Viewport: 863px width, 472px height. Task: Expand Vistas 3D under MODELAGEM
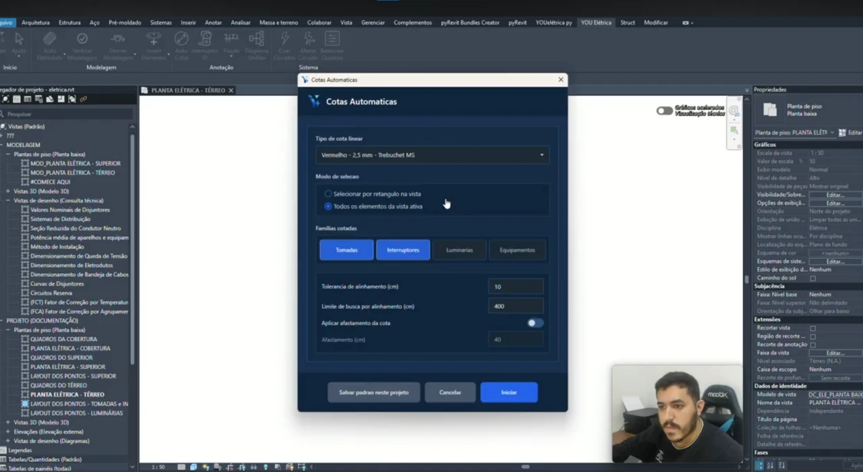click(8, 191)
